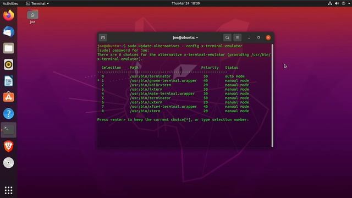Viewport: 352px width, 198px height.
Task: Close the terminal window
Action: (268, 38)
